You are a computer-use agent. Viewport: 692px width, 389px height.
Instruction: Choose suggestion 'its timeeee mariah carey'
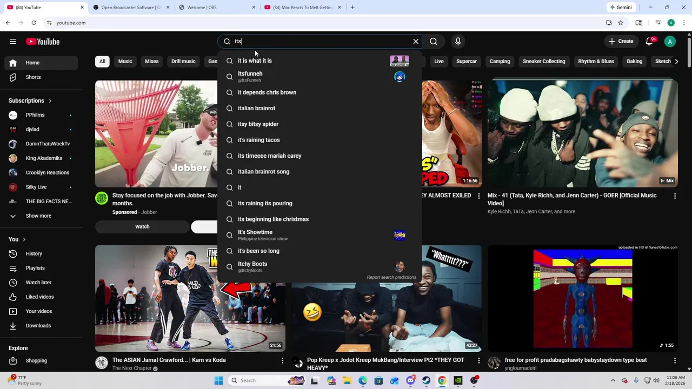pos(319,156)
